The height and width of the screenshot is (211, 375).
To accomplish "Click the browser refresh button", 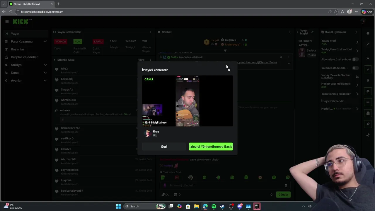I will [x=11, y=12].
